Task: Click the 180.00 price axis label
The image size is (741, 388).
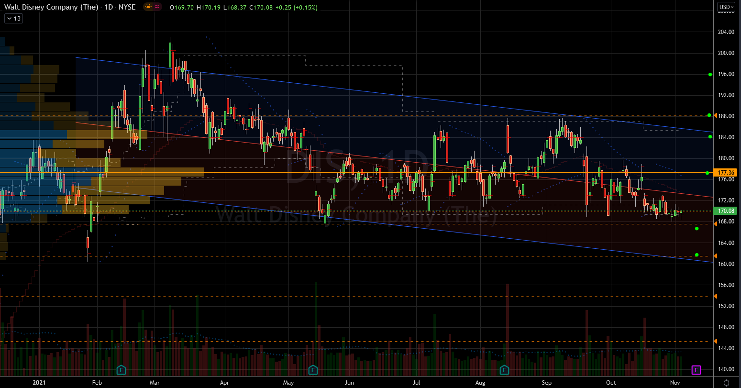Action: 726,158
